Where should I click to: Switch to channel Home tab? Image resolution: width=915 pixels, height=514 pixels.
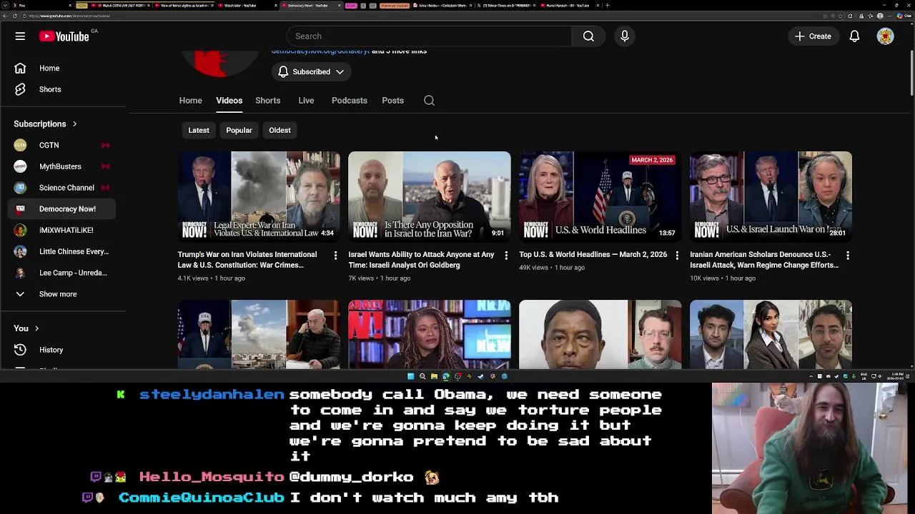[190, 101]
